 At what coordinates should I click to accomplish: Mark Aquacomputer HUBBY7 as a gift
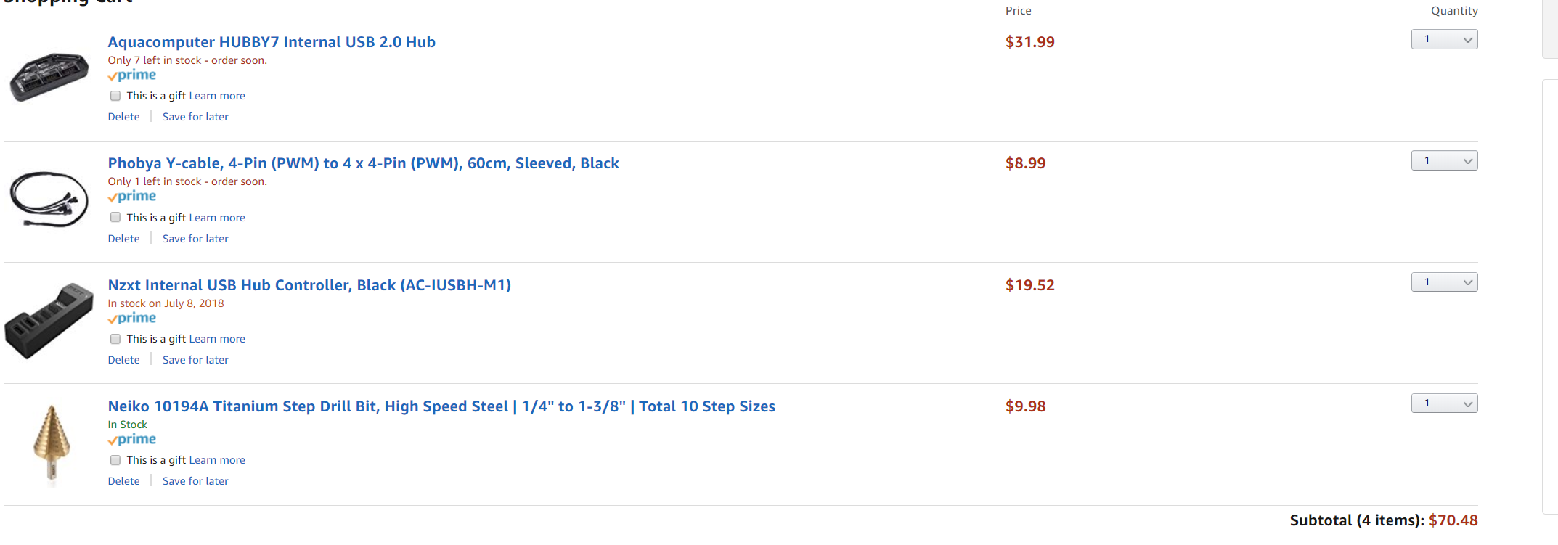coord(115,96)
